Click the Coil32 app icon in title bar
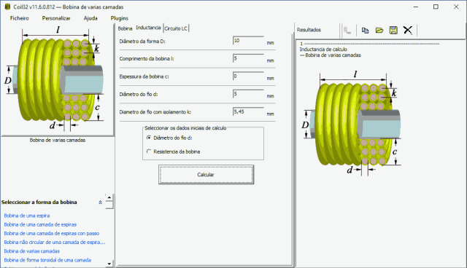467x268 pixels. 7,7
